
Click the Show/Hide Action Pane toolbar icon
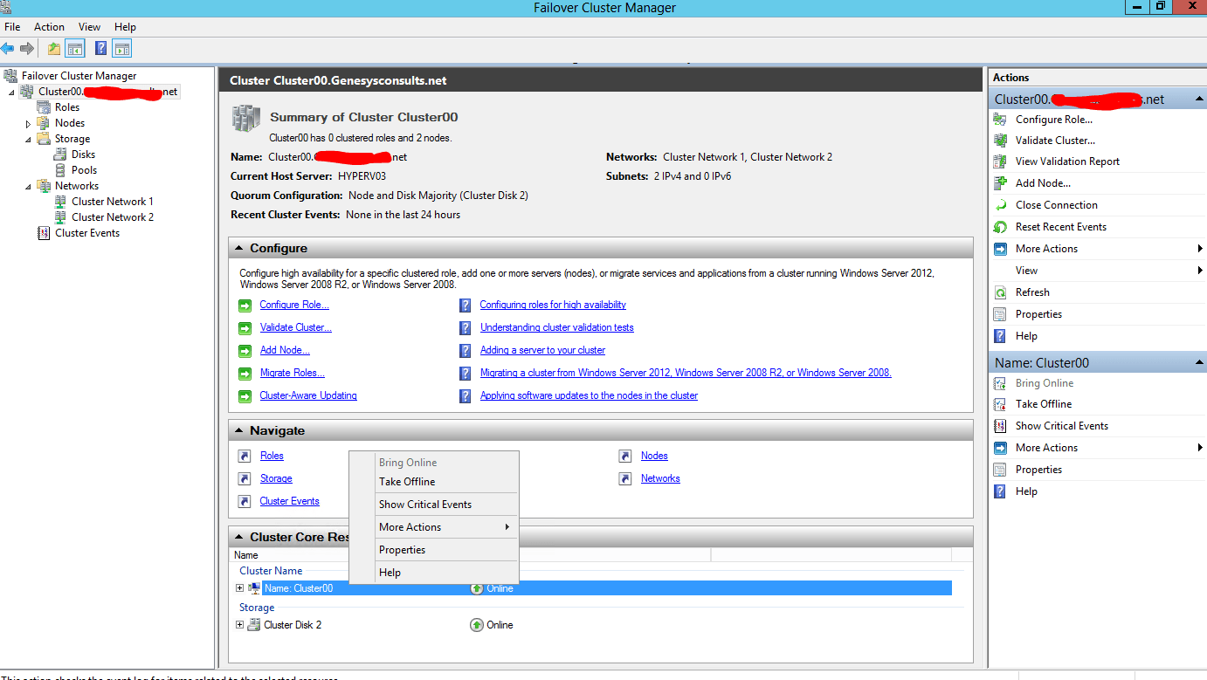[x=122, y=49]
